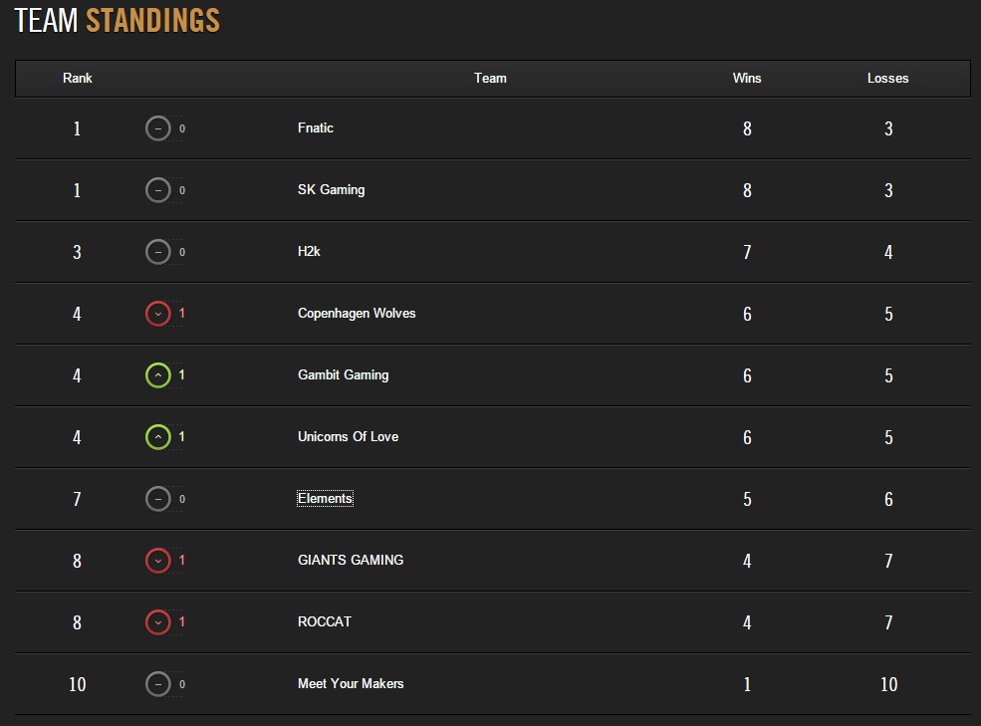Sort the standings by Wins
The height and width of the screenshot is (726, 981).
(x=746, y=78)
